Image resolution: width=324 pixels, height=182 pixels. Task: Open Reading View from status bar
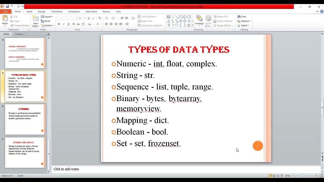click(278, 176)
